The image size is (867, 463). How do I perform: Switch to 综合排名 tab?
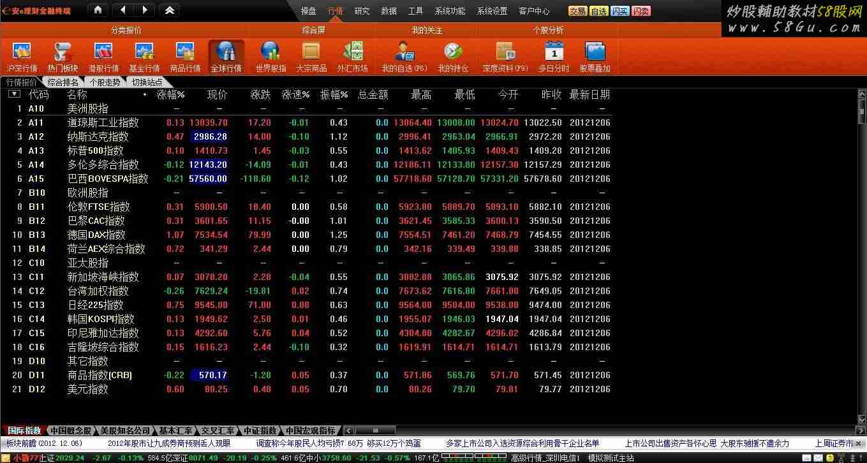63,82
